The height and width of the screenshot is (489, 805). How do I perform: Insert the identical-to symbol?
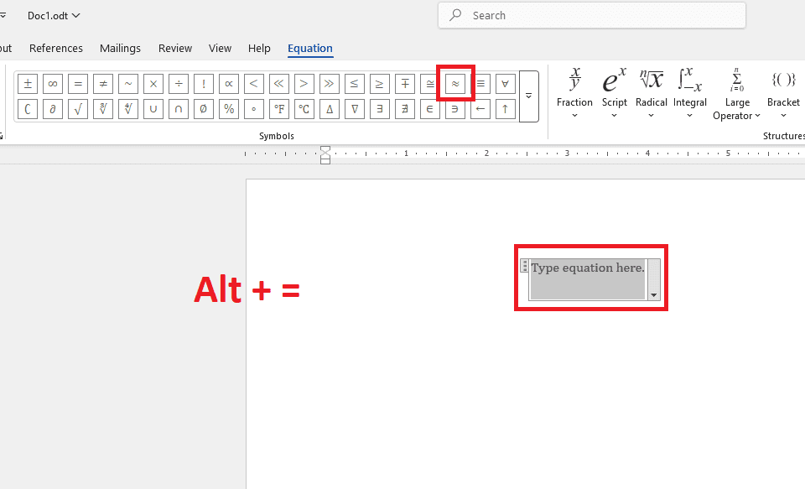[480, 84]
